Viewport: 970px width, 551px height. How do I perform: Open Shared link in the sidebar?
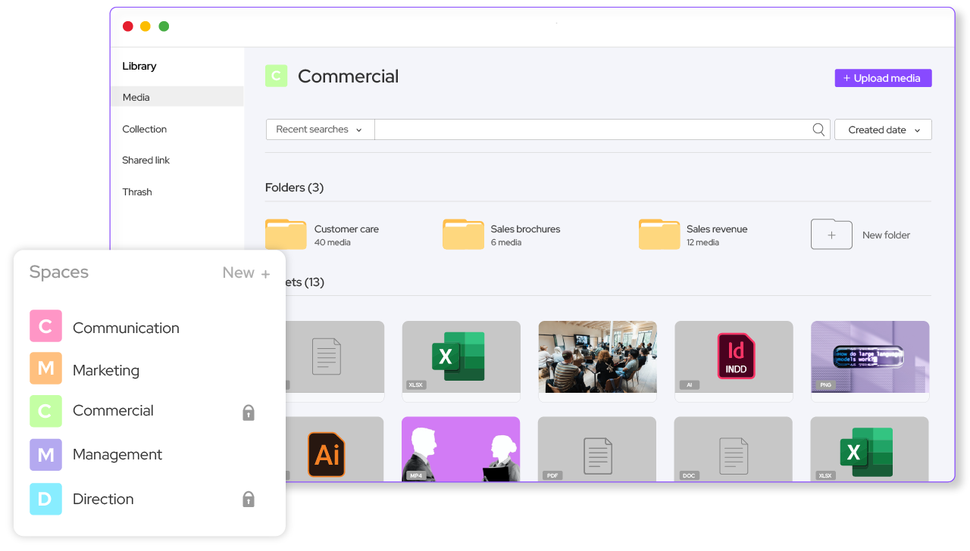[146, 160]
